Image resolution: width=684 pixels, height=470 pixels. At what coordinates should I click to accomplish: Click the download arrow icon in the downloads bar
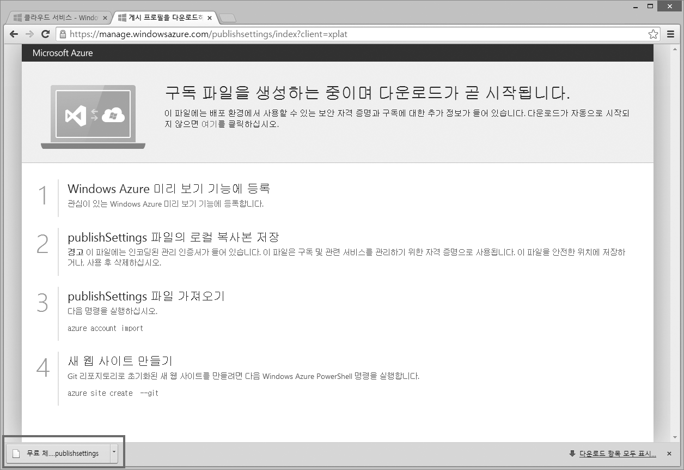(572, 454)
